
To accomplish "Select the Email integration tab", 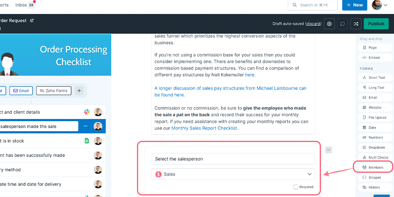I will (21, 91).
